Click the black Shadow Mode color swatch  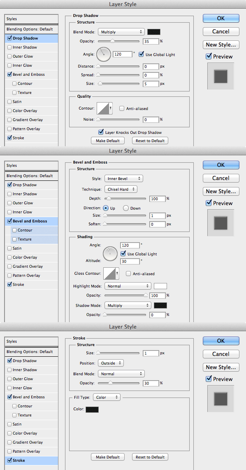[160, 306]
